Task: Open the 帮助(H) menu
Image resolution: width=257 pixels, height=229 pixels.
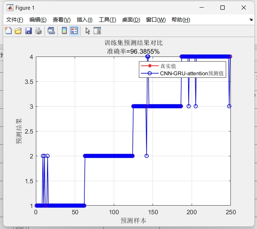Action: pyautogui.click(x=181, y=20)
